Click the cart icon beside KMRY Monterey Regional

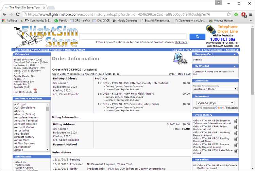click(x=236, y=133)
